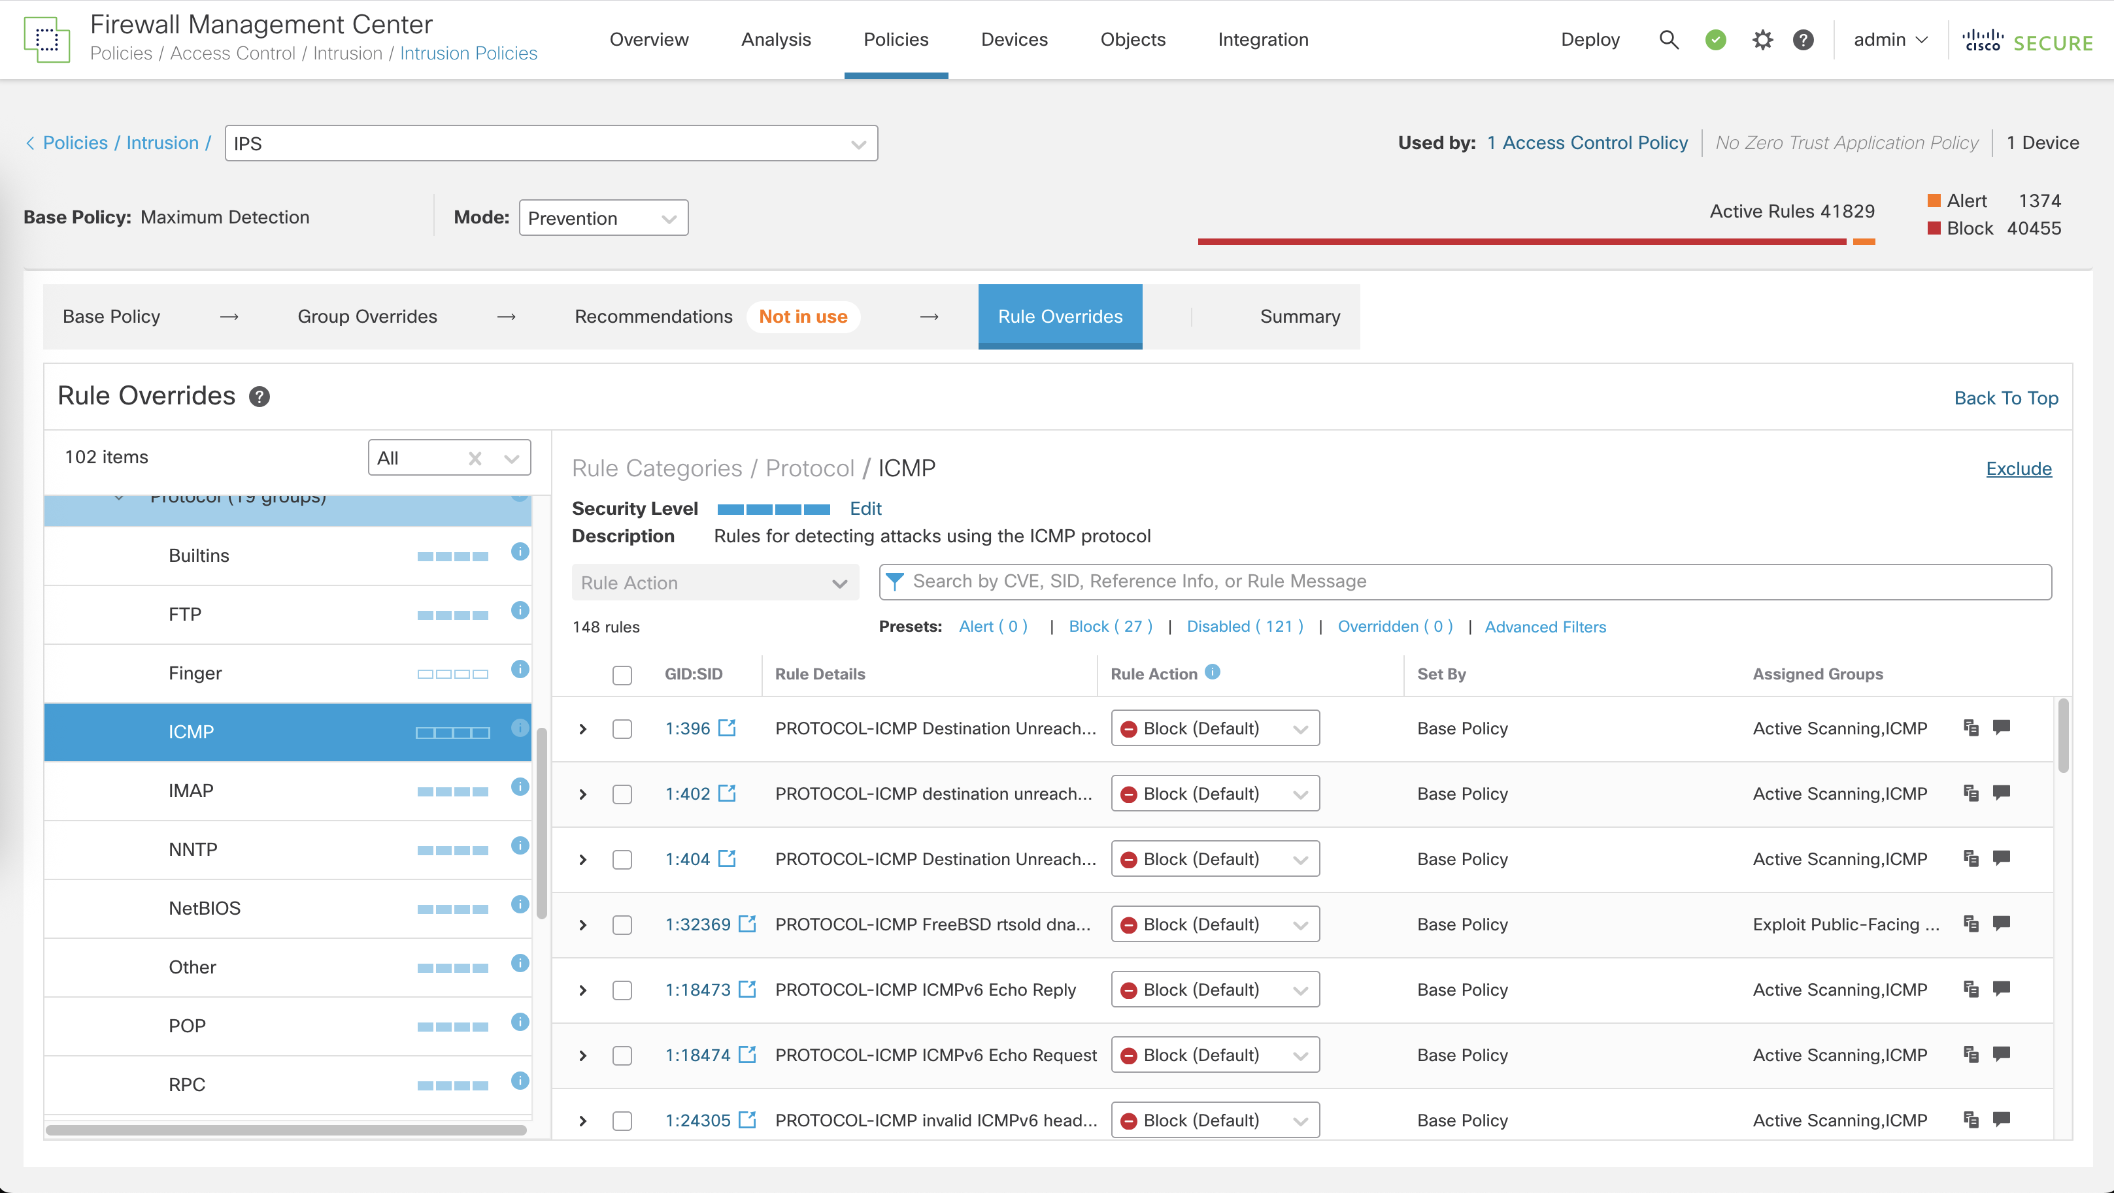Screen dimensions: 2114x1193
Task: Expand row details for rule 1:18474
Action: (582, 1055)
